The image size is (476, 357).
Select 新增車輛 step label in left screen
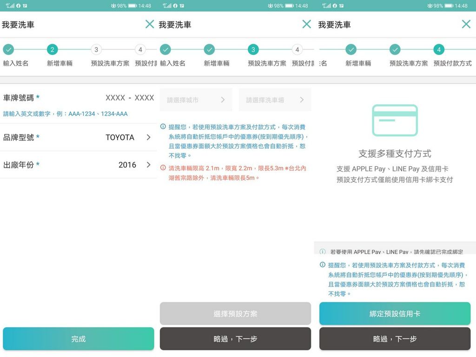pyautogui.click(x=59, y=63)
